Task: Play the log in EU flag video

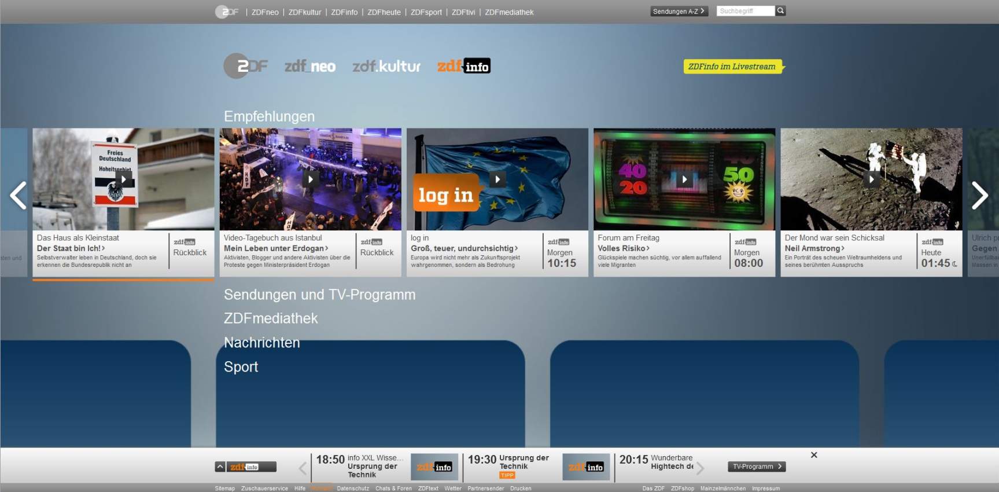Action: (x=497, y=179)
